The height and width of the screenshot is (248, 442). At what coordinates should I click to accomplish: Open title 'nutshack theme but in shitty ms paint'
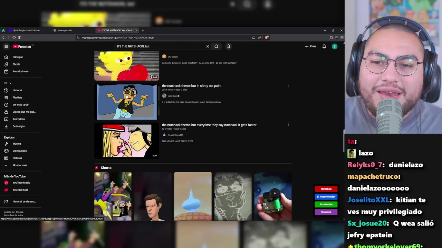tap(192, 86)
